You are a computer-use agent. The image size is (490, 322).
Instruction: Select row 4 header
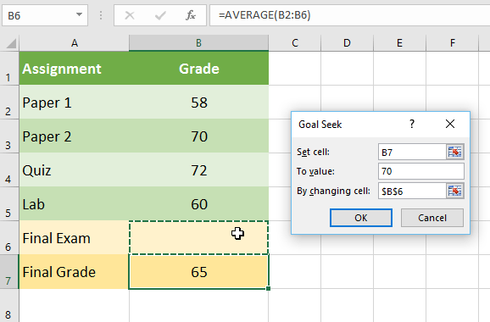[x=9, y=170]
